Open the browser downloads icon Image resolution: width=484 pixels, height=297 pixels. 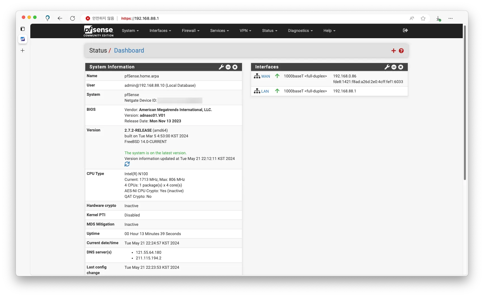point(438,19)
